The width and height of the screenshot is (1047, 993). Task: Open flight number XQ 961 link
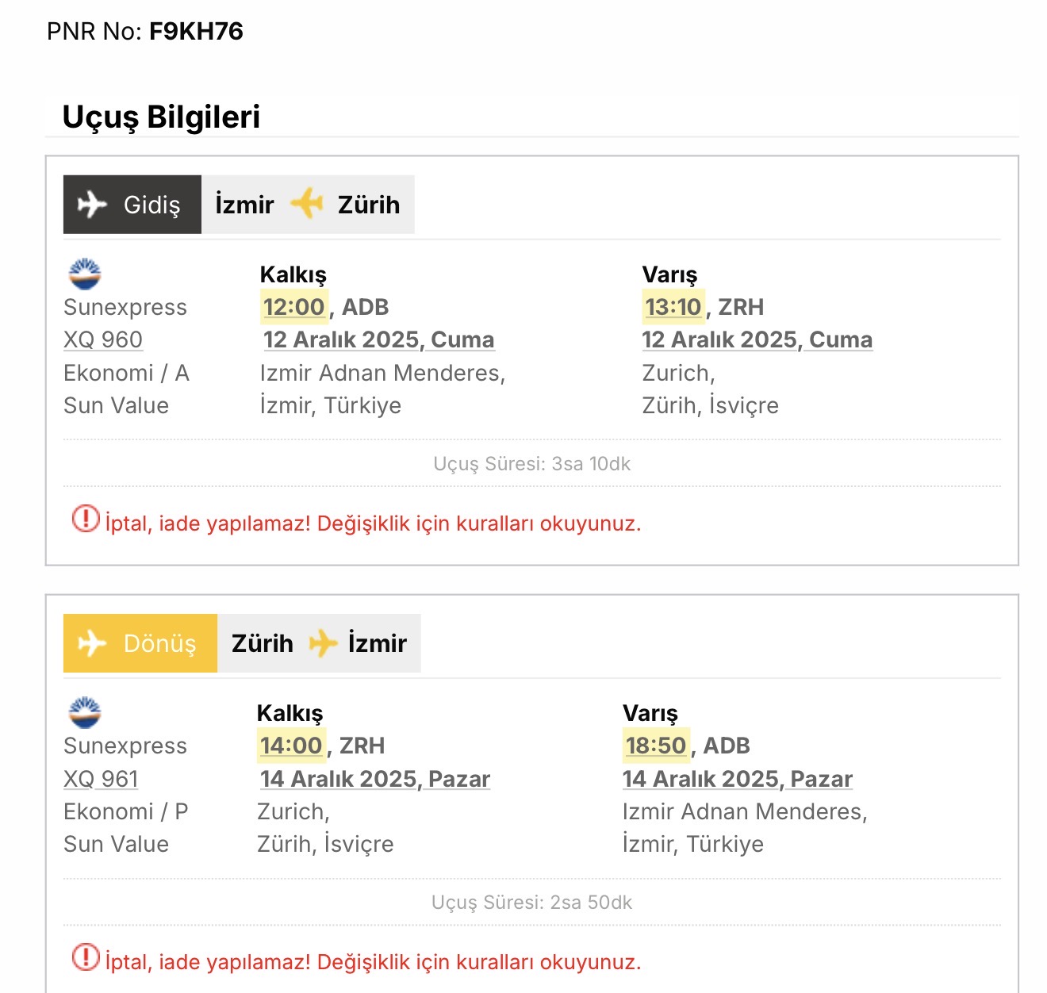tap(101, 779)
